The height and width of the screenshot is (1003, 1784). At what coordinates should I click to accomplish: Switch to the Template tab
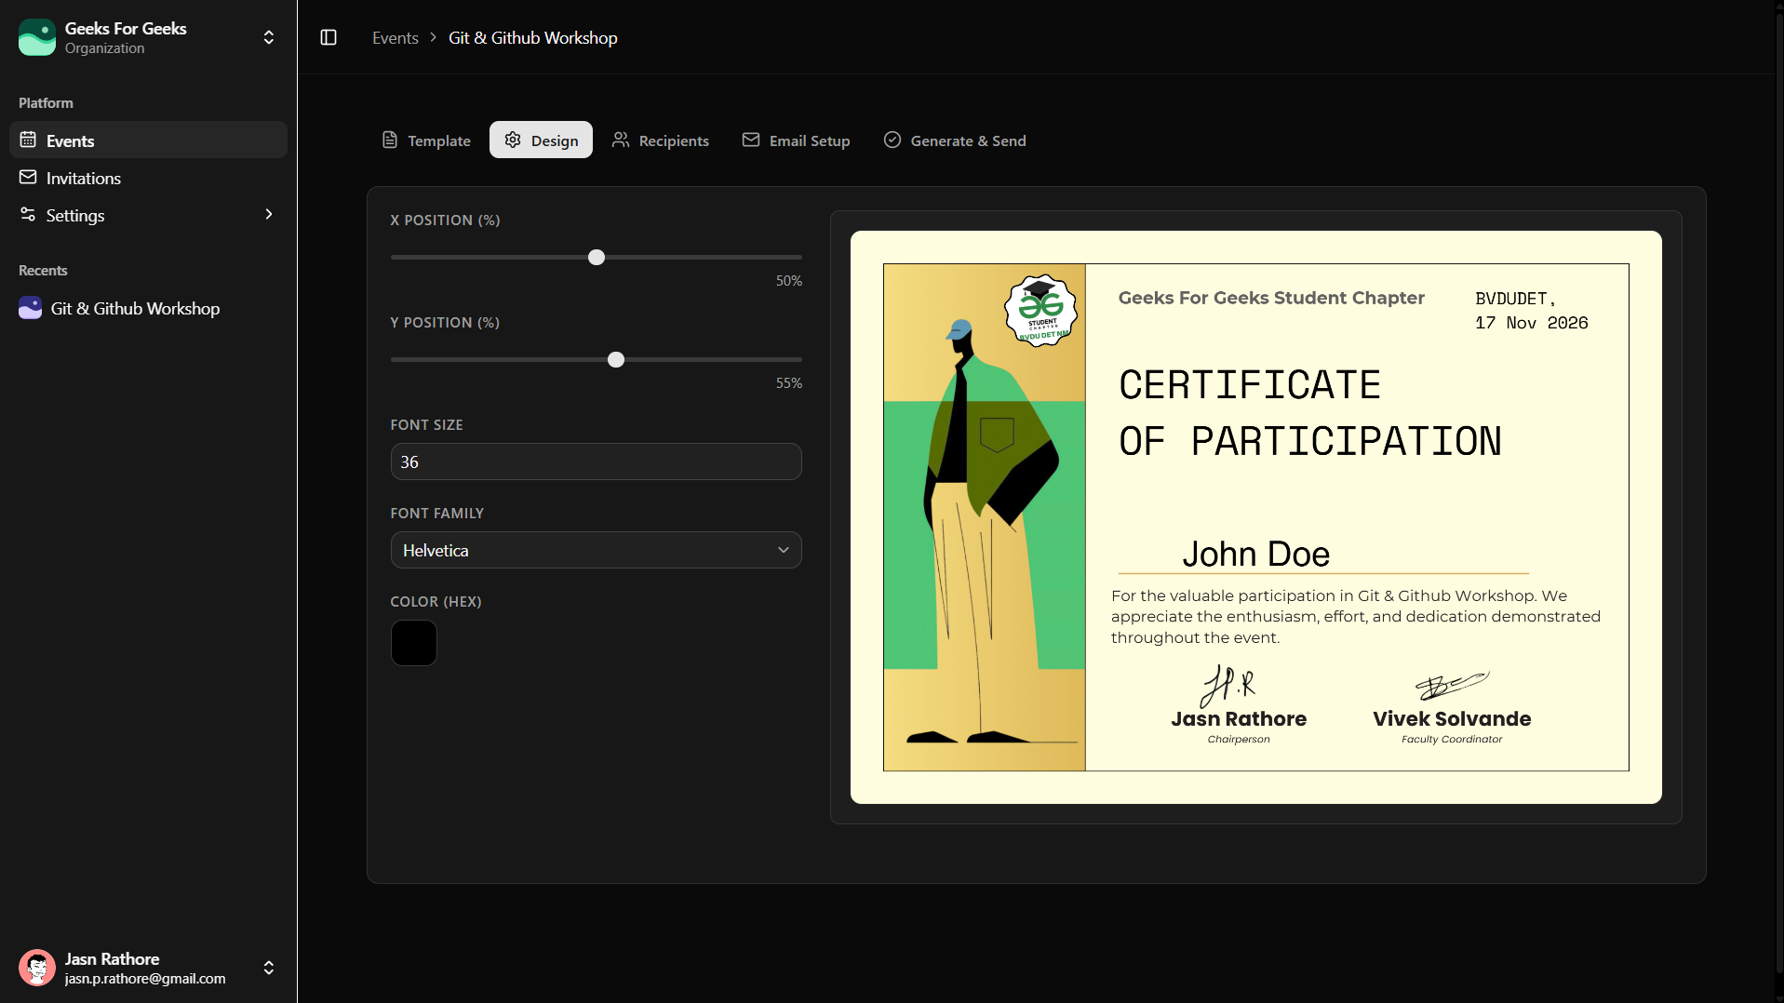426,140
